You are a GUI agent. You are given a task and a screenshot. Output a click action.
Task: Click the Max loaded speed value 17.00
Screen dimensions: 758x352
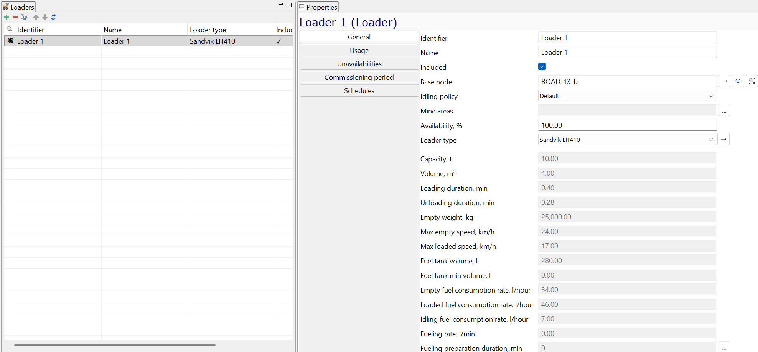(627, 246)
